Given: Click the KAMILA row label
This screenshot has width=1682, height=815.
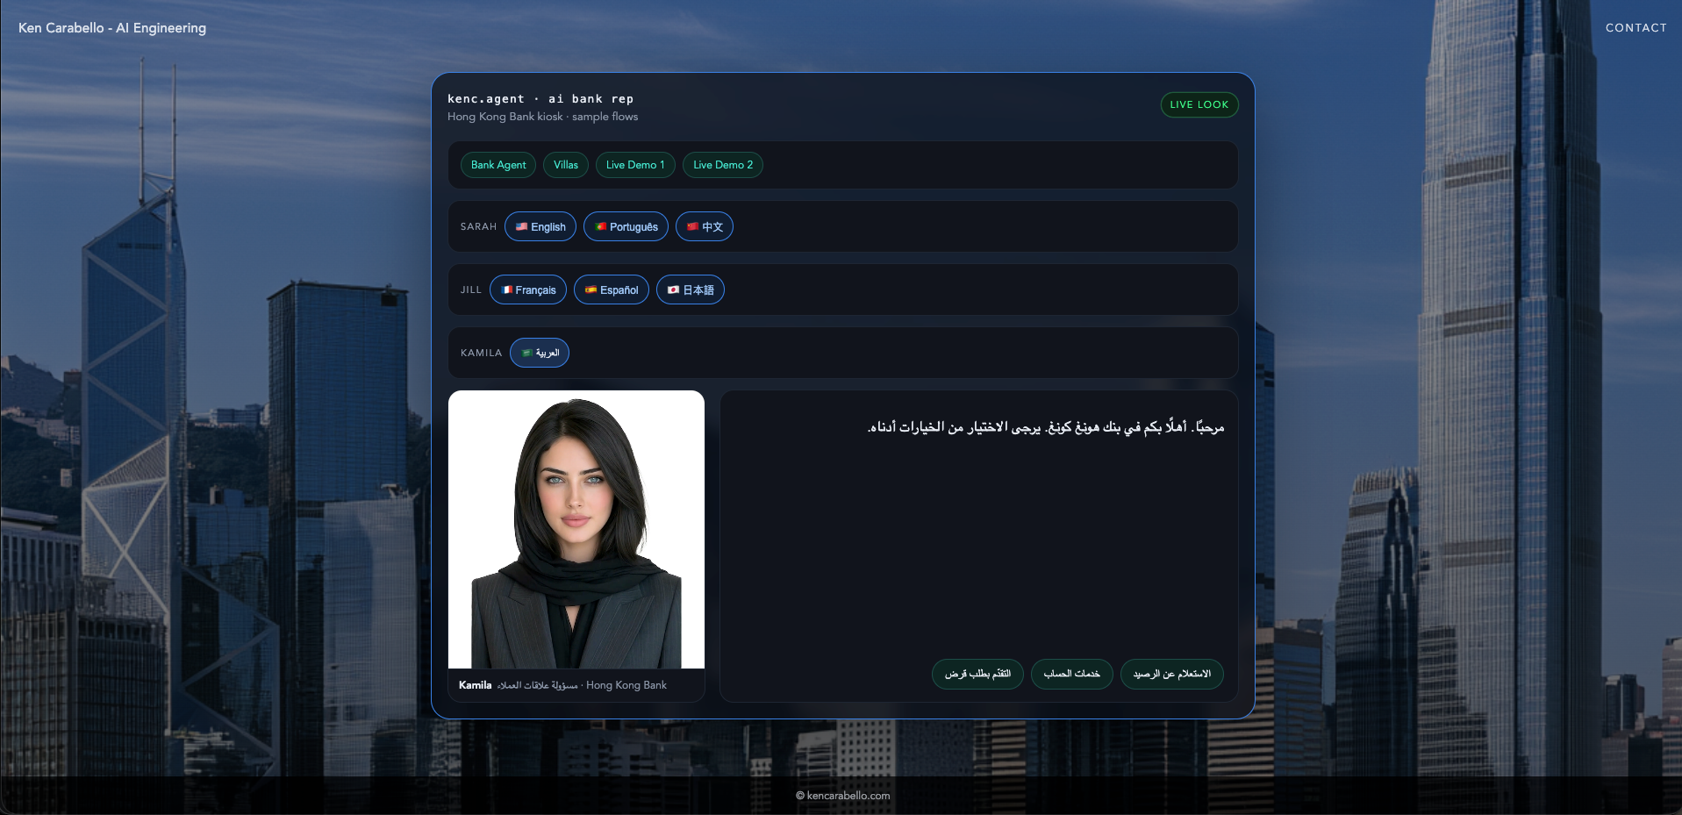Looking at the screenshot, I should click(481, 353).
